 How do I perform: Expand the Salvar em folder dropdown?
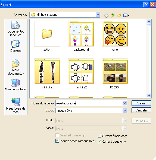[98, 15]
